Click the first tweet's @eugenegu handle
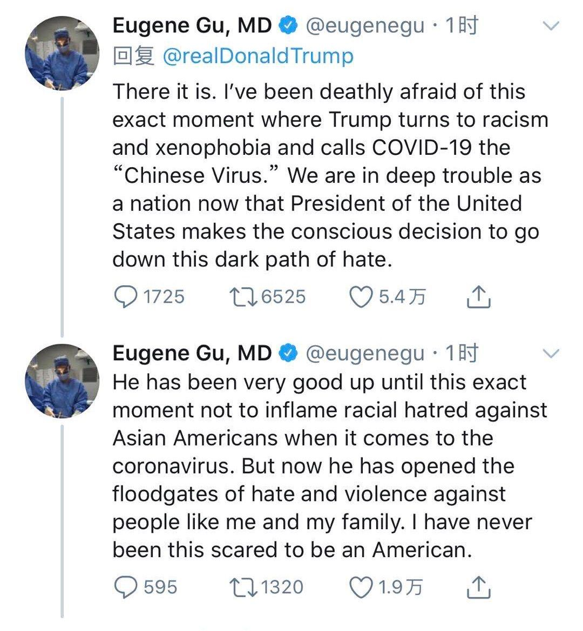This screenshot has height=631, width=583. pyautogui.click(x=365, y=25)
